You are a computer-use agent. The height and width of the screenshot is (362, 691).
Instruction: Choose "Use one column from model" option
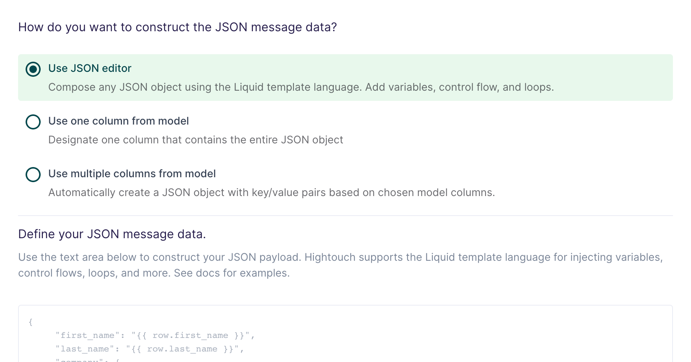pos(33,122)
